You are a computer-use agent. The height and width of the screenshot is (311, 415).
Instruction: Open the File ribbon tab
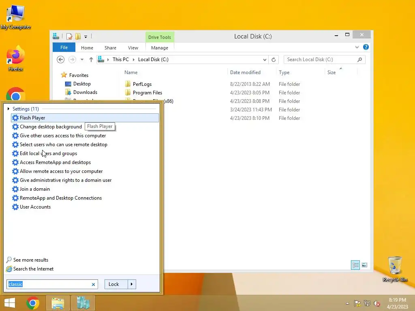[x=64, y=47]
